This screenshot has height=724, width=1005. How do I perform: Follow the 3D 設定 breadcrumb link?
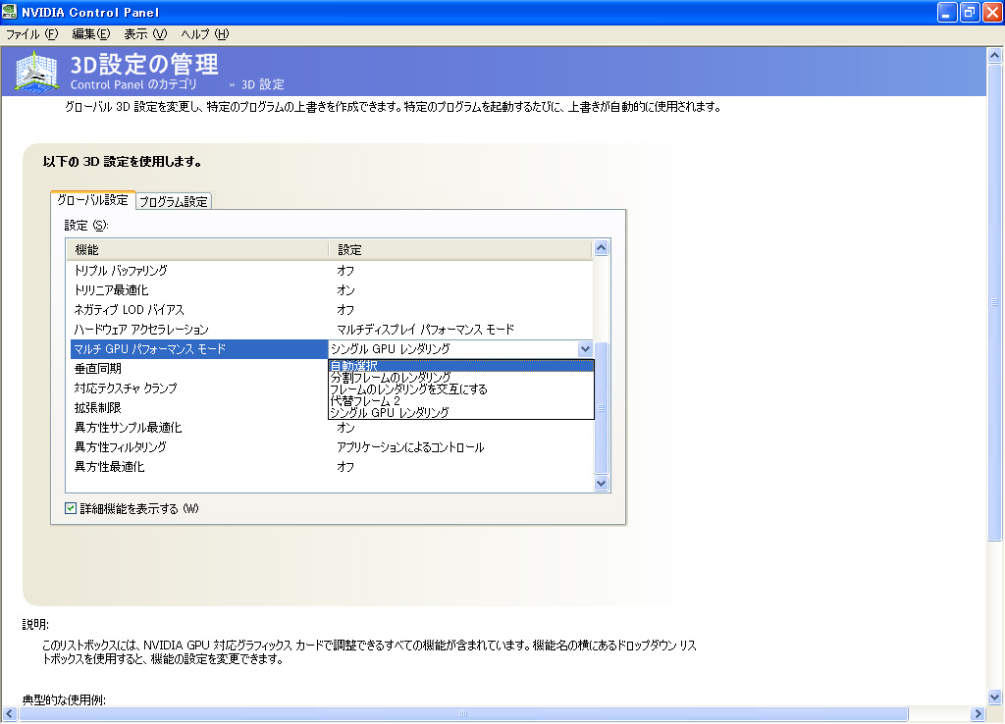click(263, 84)
